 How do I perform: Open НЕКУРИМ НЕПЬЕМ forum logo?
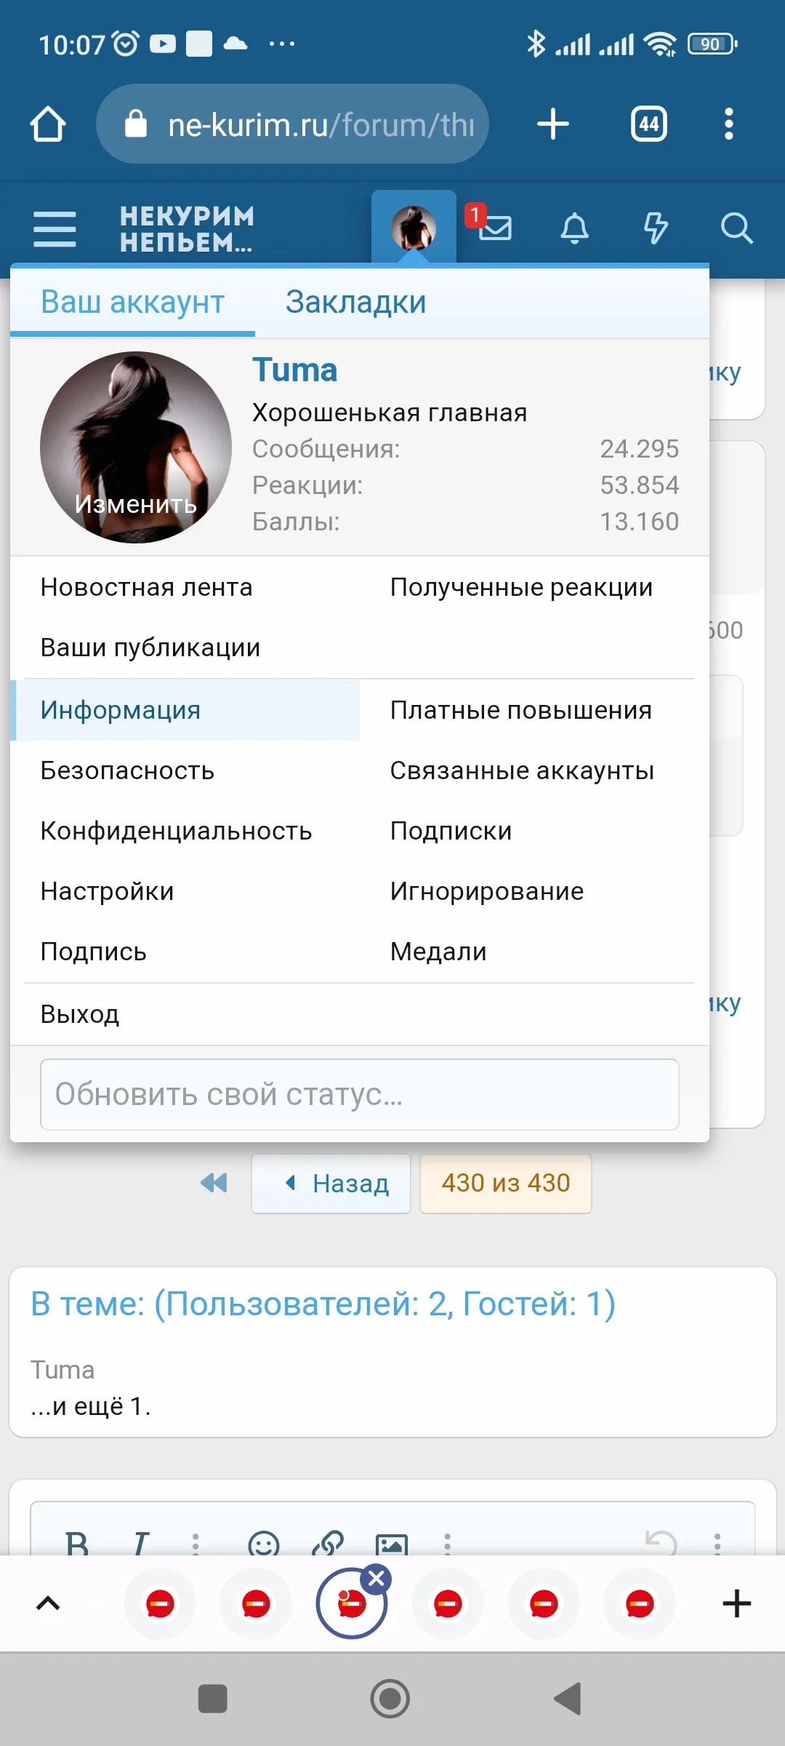pyautogui.click(x=188, y=228)
